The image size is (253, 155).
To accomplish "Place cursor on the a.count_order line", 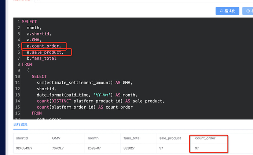I will pyautogui.click(x=44, y=46).
